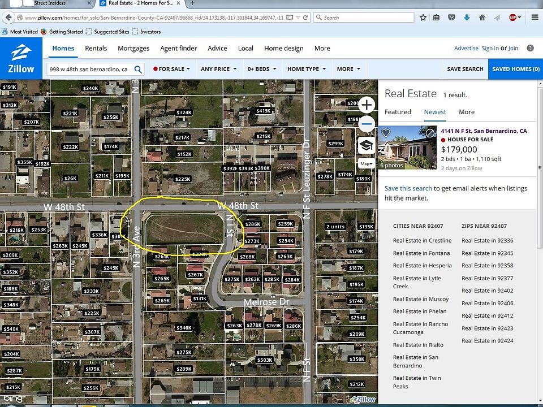Click the Sign in link
The image size is (543, 407).
(490, 48)
